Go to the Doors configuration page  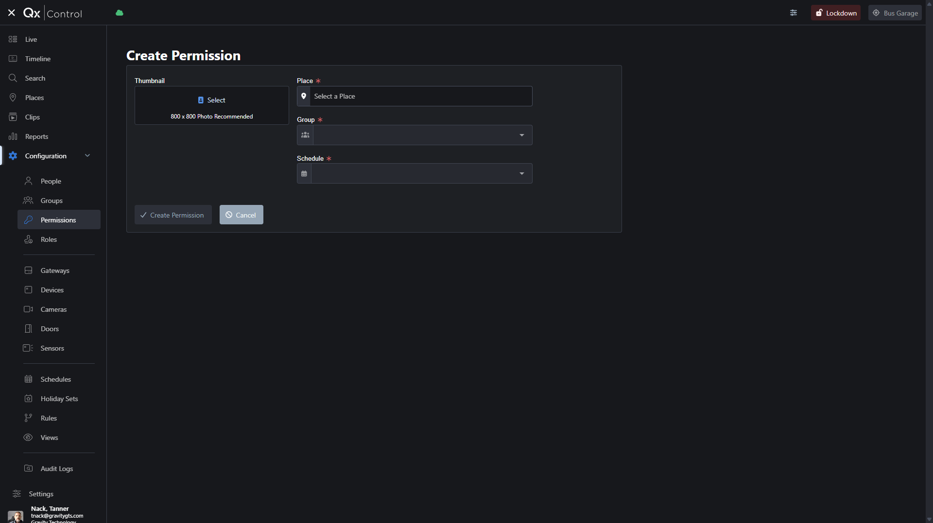(50, 329)
